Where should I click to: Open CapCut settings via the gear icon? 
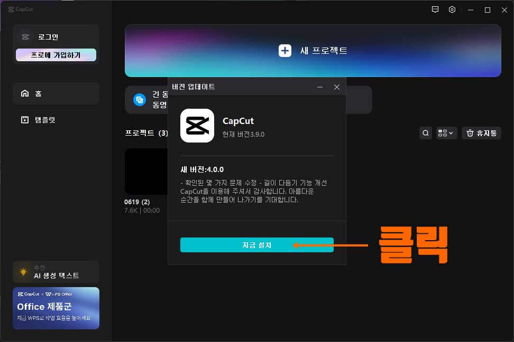click(x=452, y=9)
